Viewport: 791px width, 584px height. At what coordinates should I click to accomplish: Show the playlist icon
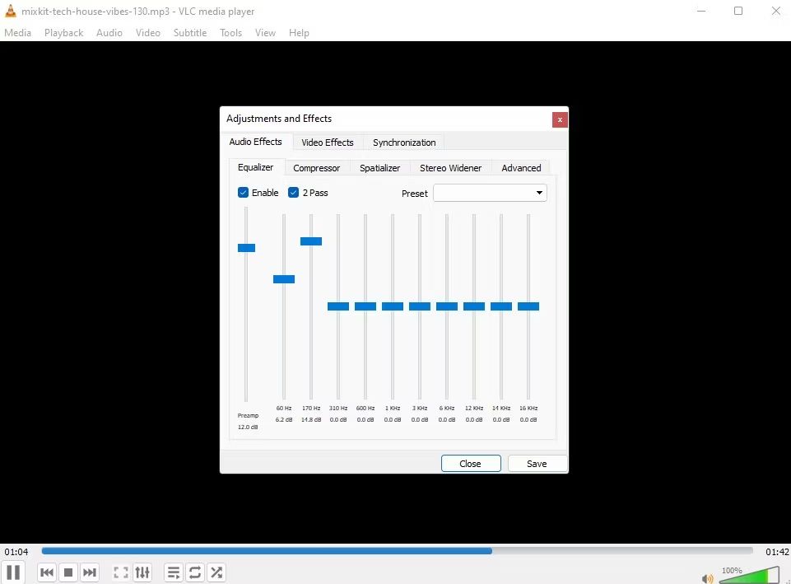tap(174, 572)
